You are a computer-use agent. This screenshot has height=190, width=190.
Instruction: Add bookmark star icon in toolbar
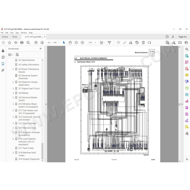9,43
